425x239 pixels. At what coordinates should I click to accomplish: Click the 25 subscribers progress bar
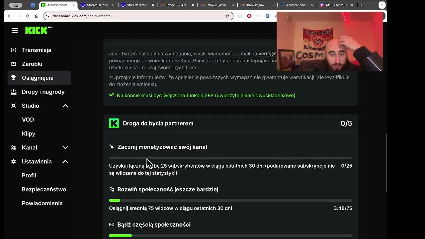click(x=230, y=158)
